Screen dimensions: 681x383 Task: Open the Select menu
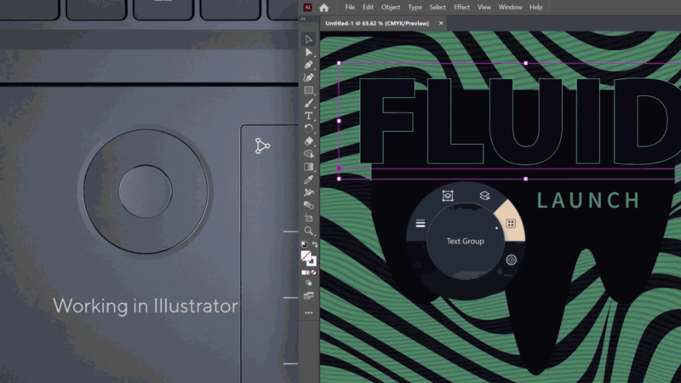point(438,8)
